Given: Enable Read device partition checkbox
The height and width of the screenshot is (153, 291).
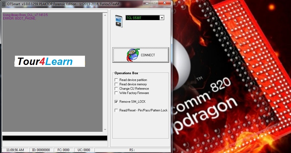Looking at the screenshot, I should coord(116,80).
